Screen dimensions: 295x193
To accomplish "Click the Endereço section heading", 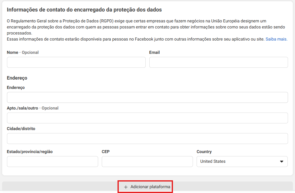I will pyautogui.click(x=17, y=78).
